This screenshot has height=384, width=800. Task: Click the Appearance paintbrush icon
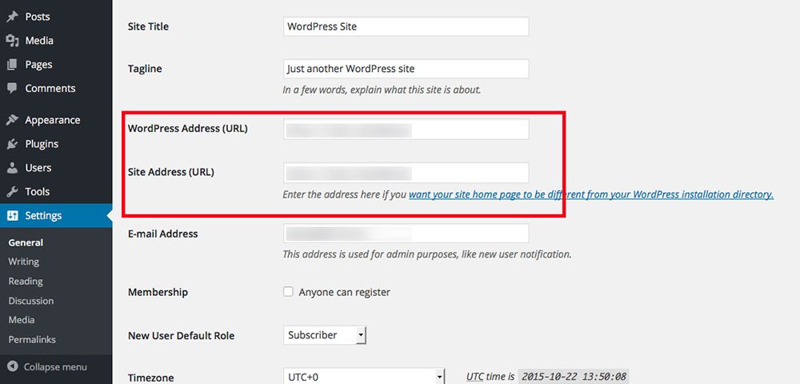pyautogui.click(x=12, y=120)
